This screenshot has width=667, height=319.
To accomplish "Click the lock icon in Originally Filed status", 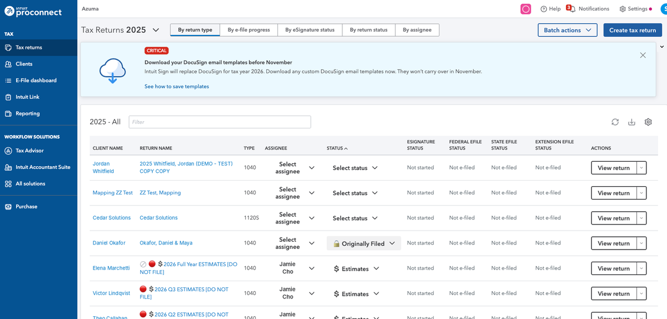I will (x=336, y=243).
